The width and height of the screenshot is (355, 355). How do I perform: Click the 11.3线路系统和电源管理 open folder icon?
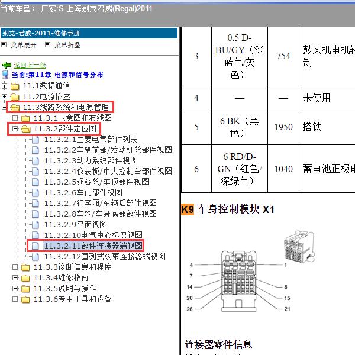pos(15,108)
